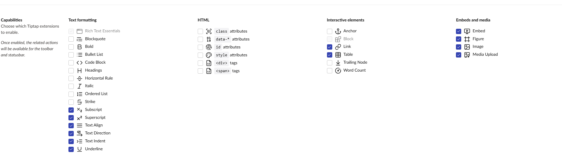Uncheck the Embed checkbox

point(458,31)
